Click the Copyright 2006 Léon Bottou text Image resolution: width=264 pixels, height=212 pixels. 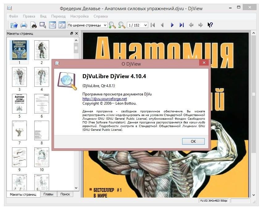coord(109,103)
